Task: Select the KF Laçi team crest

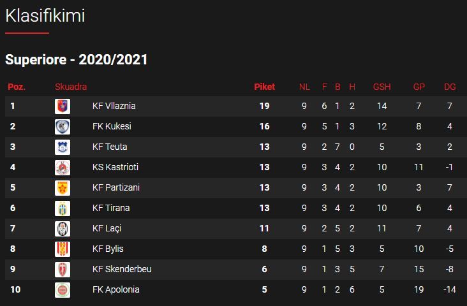Action: coord(63,229)
